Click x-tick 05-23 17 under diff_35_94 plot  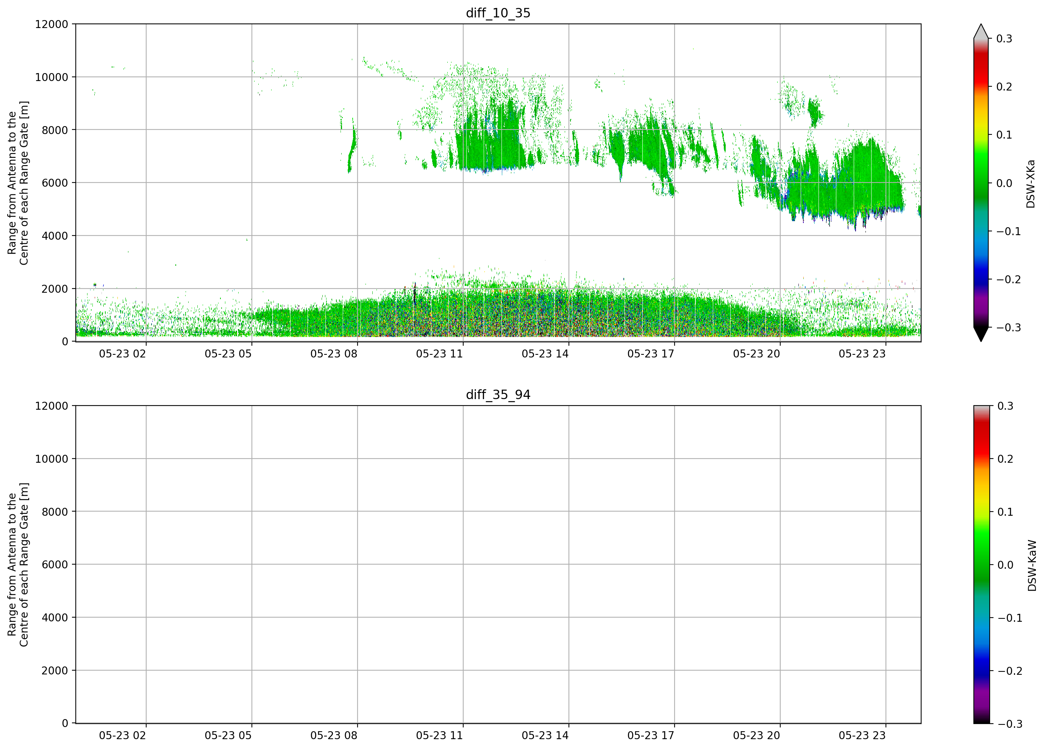click(651, 736)
